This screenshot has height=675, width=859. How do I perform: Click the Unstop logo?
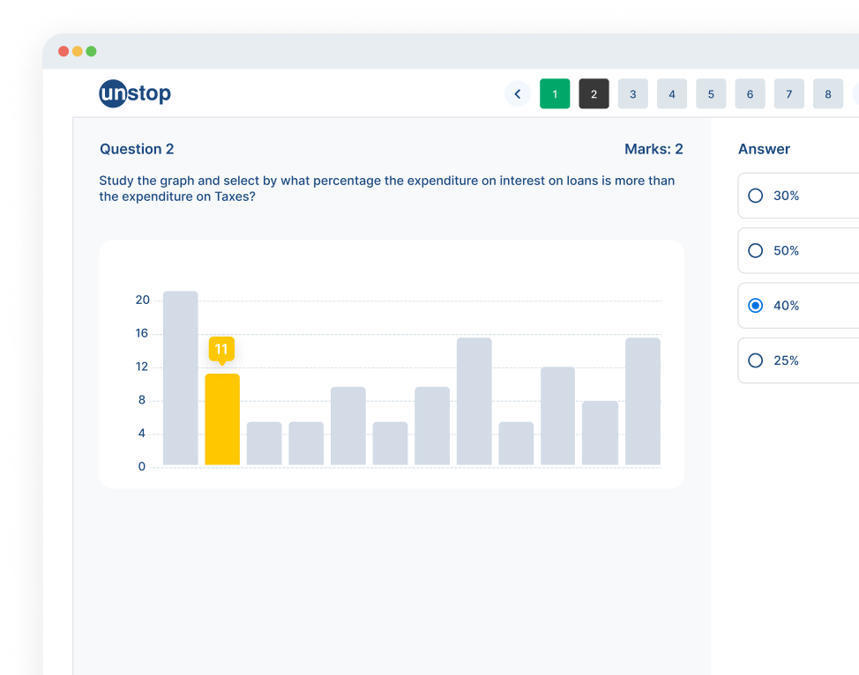(135, 93)
